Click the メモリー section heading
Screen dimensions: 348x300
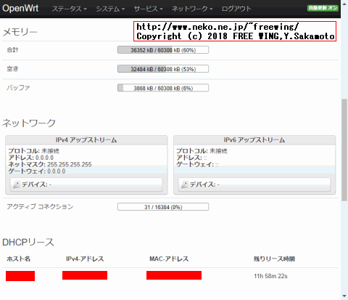click(20, 32)
